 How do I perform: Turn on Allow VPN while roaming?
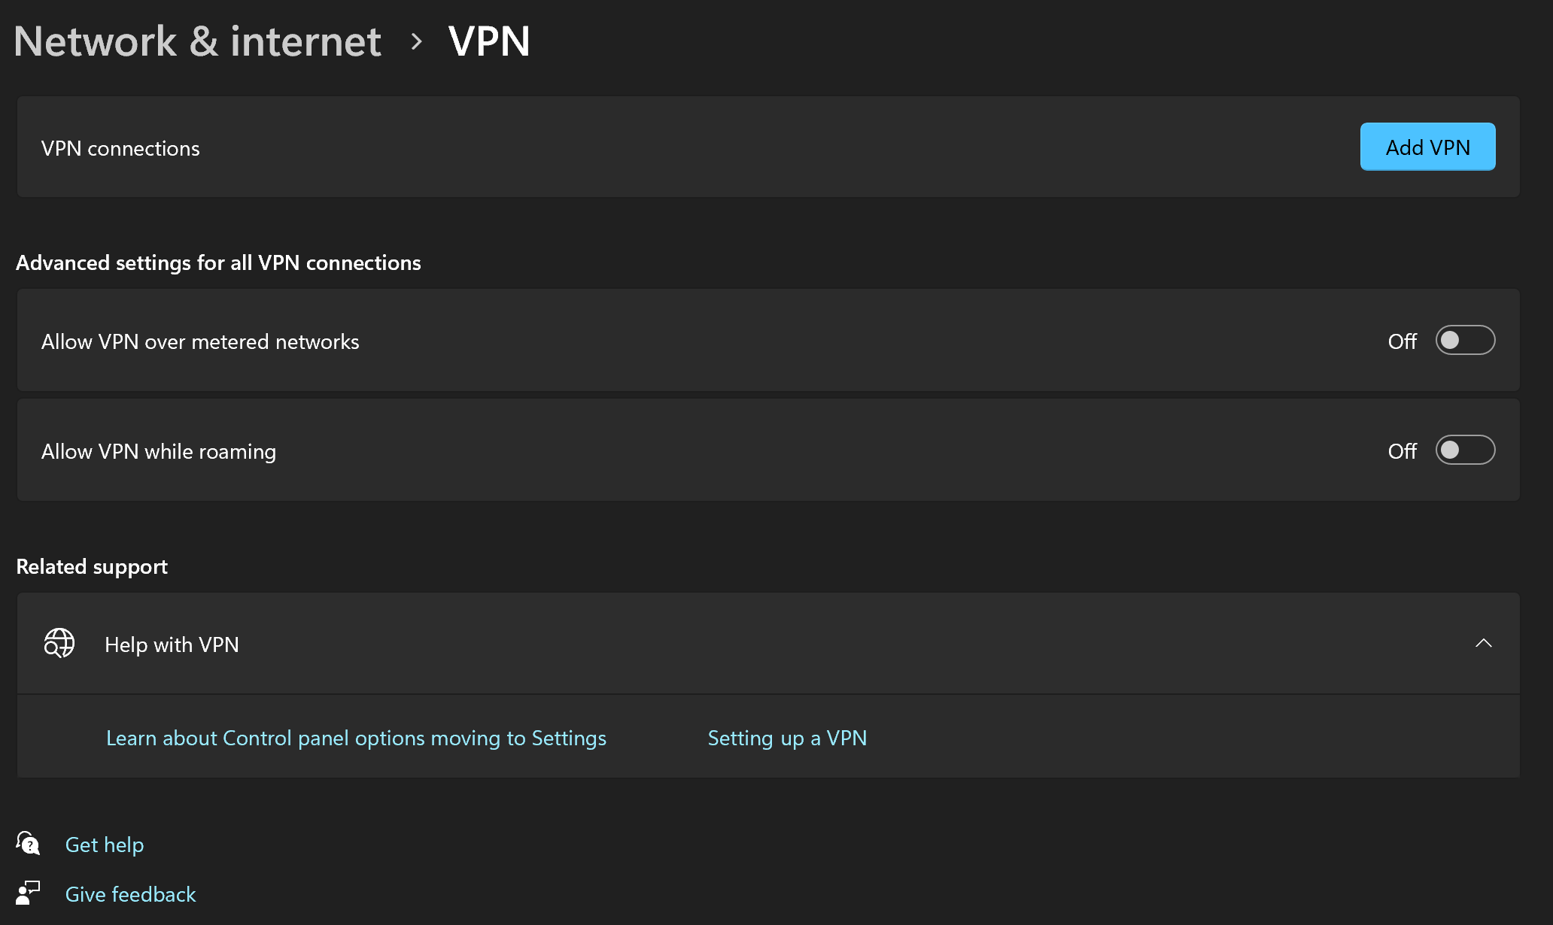1464,450
